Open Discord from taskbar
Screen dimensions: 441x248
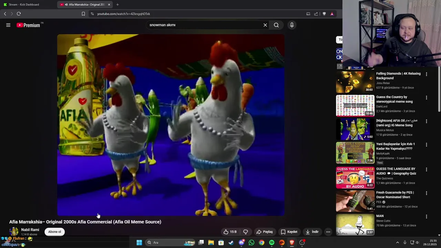[x=242, y=242]
